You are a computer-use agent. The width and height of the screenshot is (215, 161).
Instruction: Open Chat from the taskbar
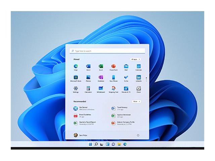point(114,144)
